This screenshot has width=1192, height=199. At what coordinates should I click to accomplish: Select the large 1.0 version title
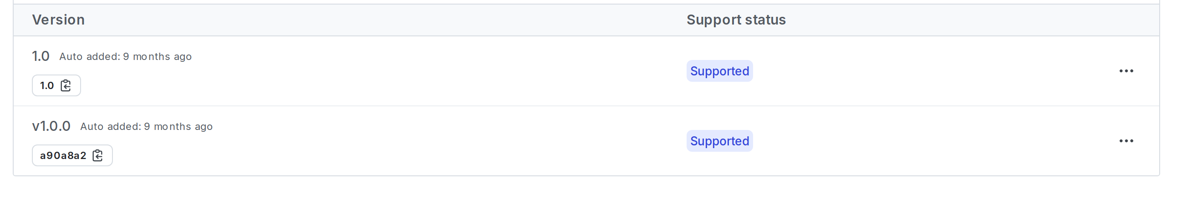pos(41,56)
